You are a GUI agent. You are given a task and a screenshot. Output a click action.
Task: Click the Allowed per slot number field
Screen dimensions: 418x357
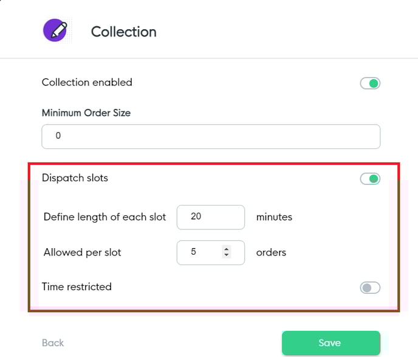coord(199,252)
